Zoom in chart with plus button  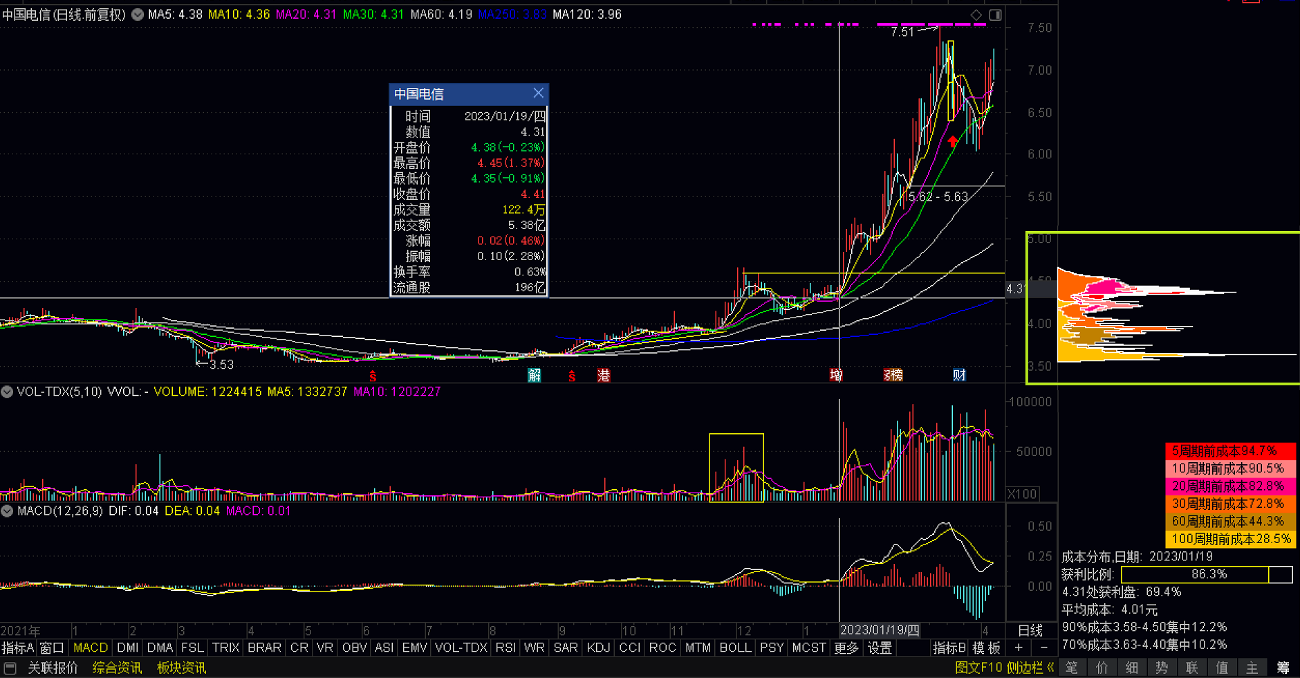1019,648
